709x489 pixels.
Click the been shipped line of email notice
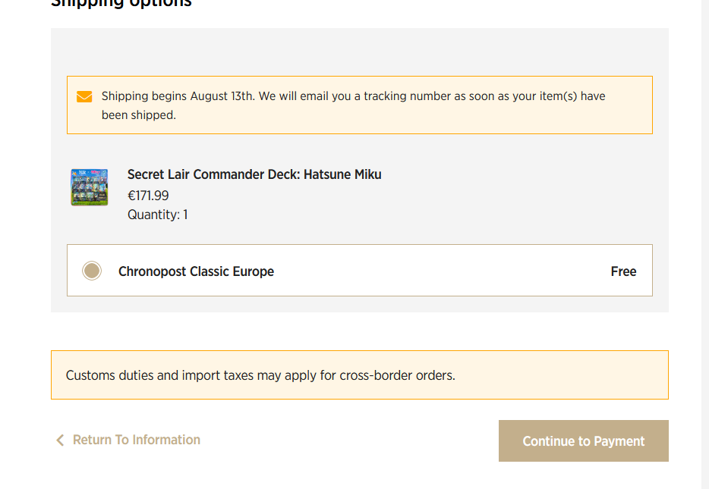[x=138, y=115]
